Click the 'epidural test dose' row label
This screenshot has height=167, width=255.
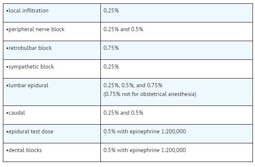coord(31,132)
